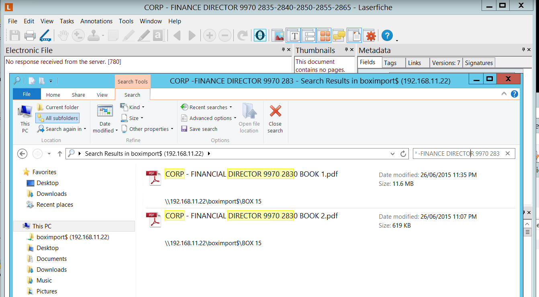The height and width of the screenshot is (297, 539).
Task: Switch to the Signatures tab
Action: (479, 63)
